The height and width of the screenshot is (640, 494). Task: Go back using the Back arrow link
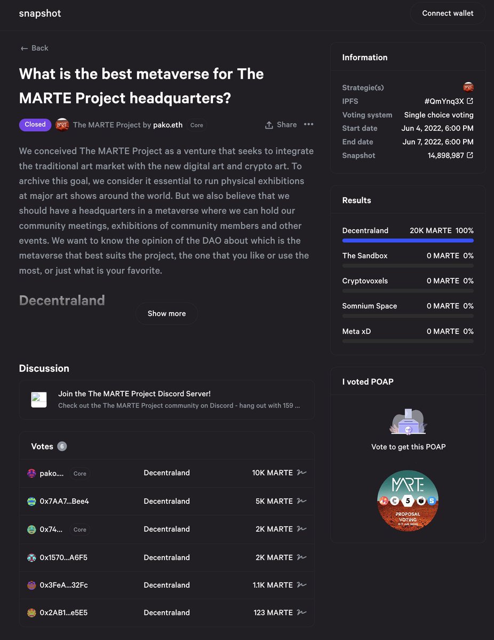[34, 48]
